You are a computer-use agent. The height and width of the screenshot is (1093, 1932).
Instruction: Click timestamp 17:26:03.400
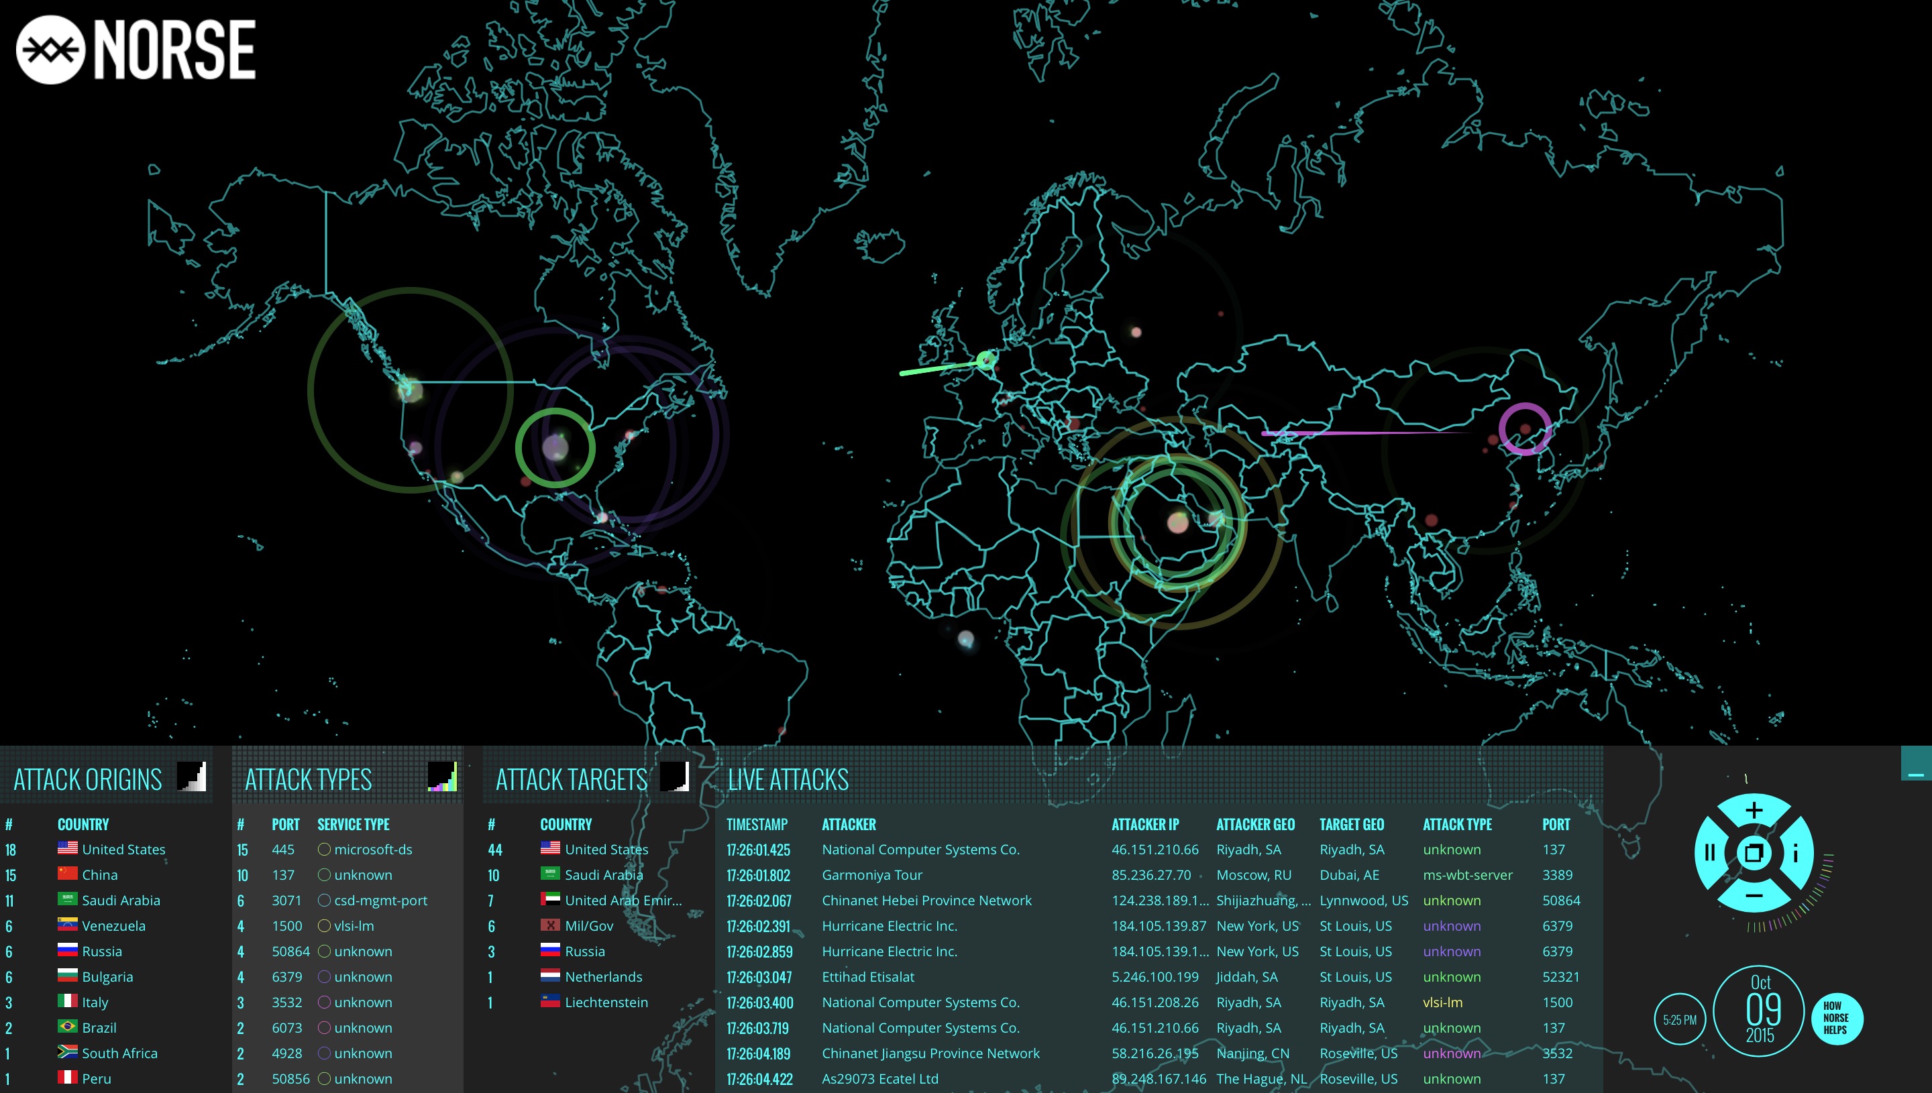click(x=760, y=1003)
